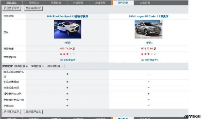Click the Luxgen U6 star rating

pyautogui.click(x=149, y=54)
